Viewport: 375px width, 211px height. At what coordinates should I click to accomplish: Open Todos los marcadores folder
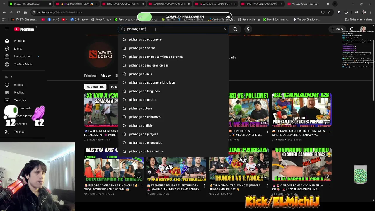tap(359, 20)
